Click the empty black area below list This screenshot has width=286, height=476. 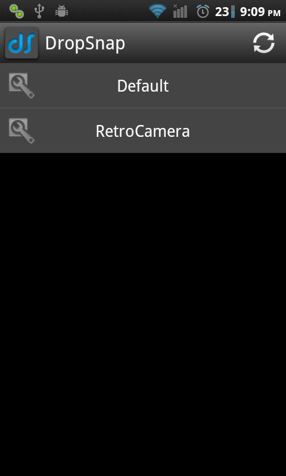click(x=143, y=315)
